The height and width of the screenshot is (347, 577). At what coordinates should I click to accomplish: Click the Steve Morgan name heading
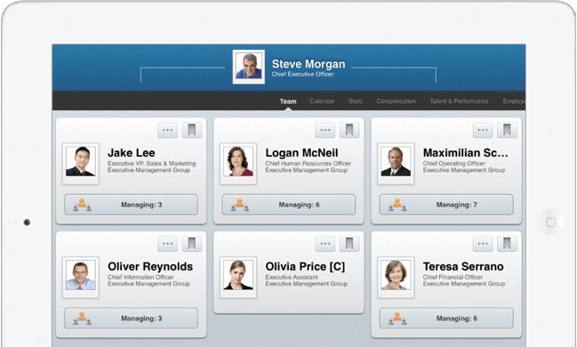tap(309, 64)
